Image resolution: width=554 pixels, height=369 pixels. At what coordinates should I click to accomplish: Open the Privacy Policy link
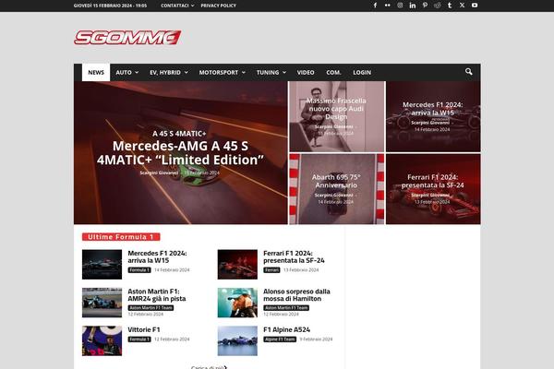[x=218, y=6]
